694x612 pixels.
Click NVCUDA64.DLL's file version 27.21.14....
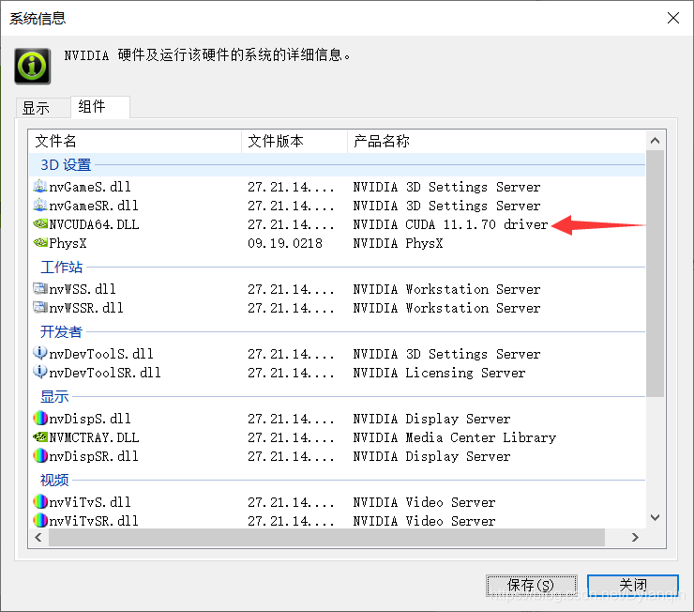pos(291,224)
